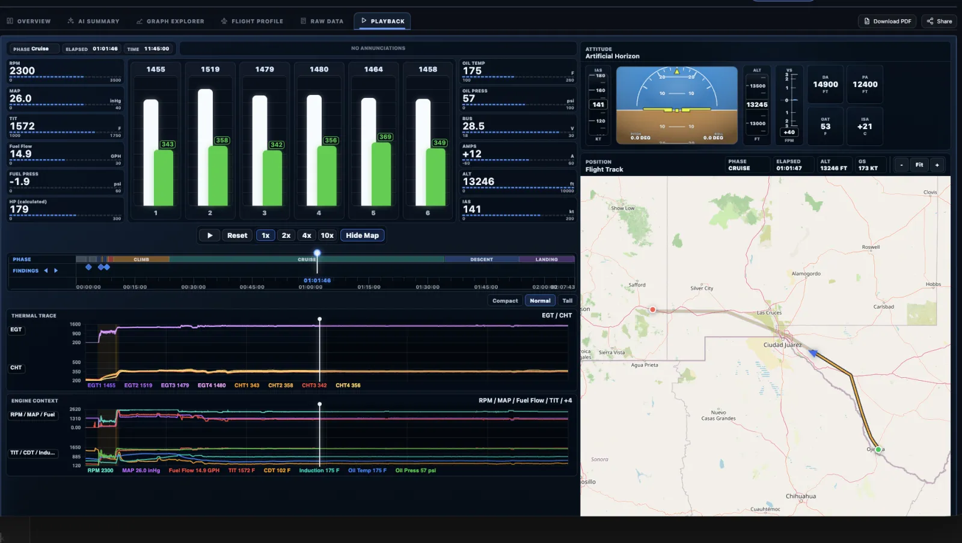The width and height of the screenshot is (962, 543).
Task: Click the timeline playhead handle
Action: point(317,253)
